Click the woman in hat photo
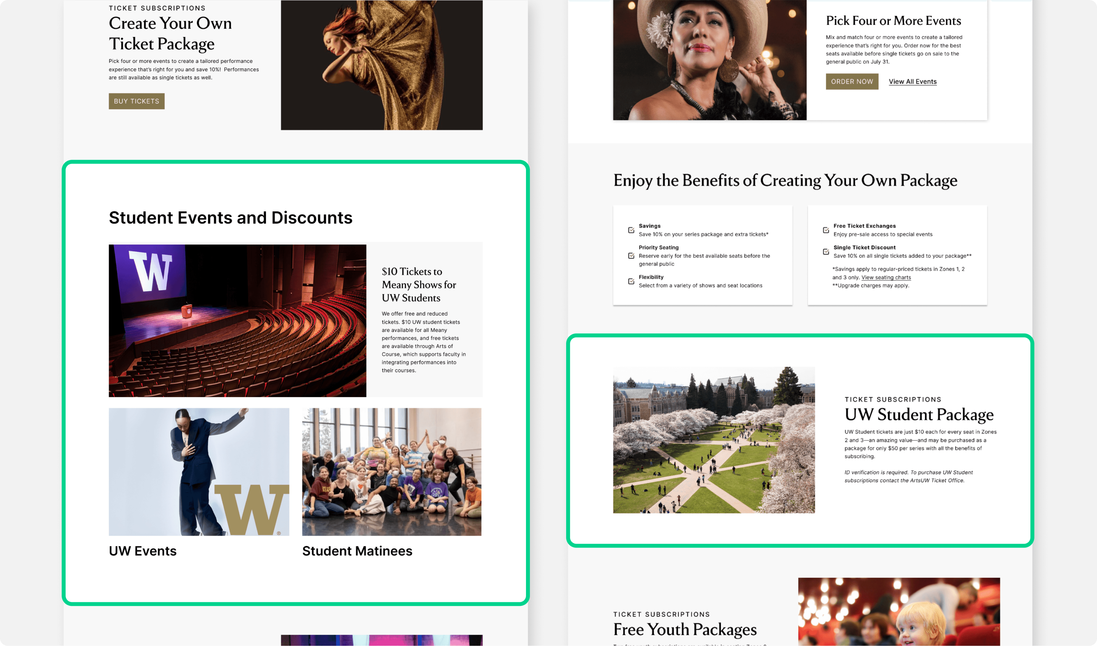Image resolution: width=1097 pixels, height=646 pixels. [709, 60]
